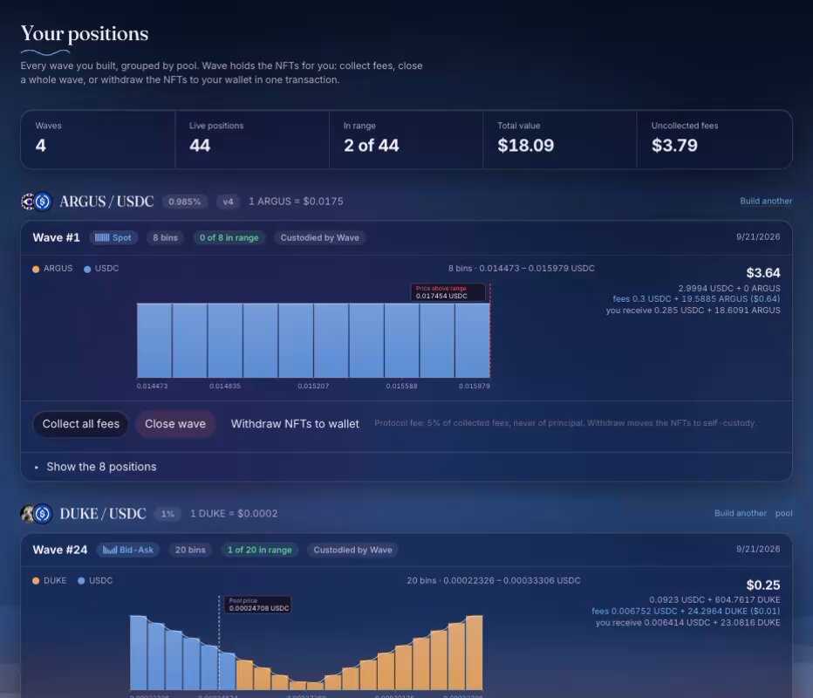
Task: Click the v4 version badge
Action: click(229, 202)
